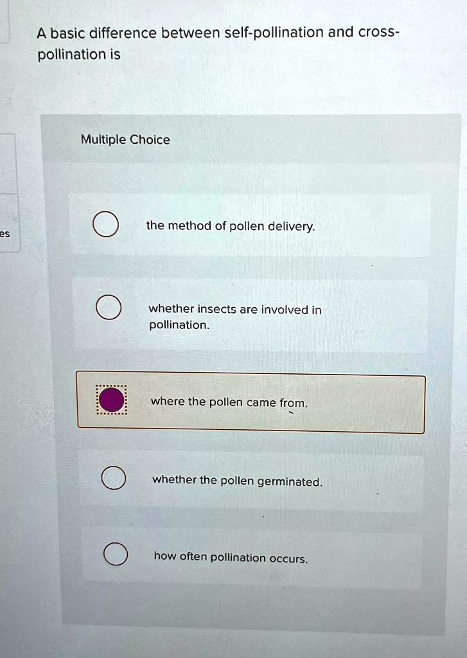Click the text 'the method of pollen delivery.'
The height and width of the screenshot is (658, 467).
point(231,226)
